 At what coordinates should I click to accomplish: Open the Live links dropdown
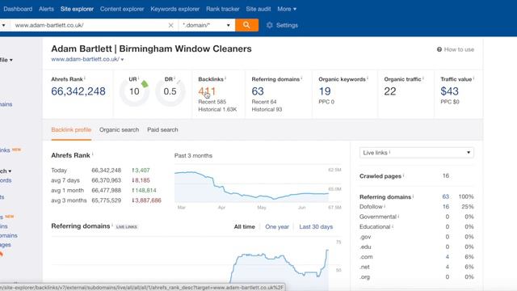coord(417,153)
